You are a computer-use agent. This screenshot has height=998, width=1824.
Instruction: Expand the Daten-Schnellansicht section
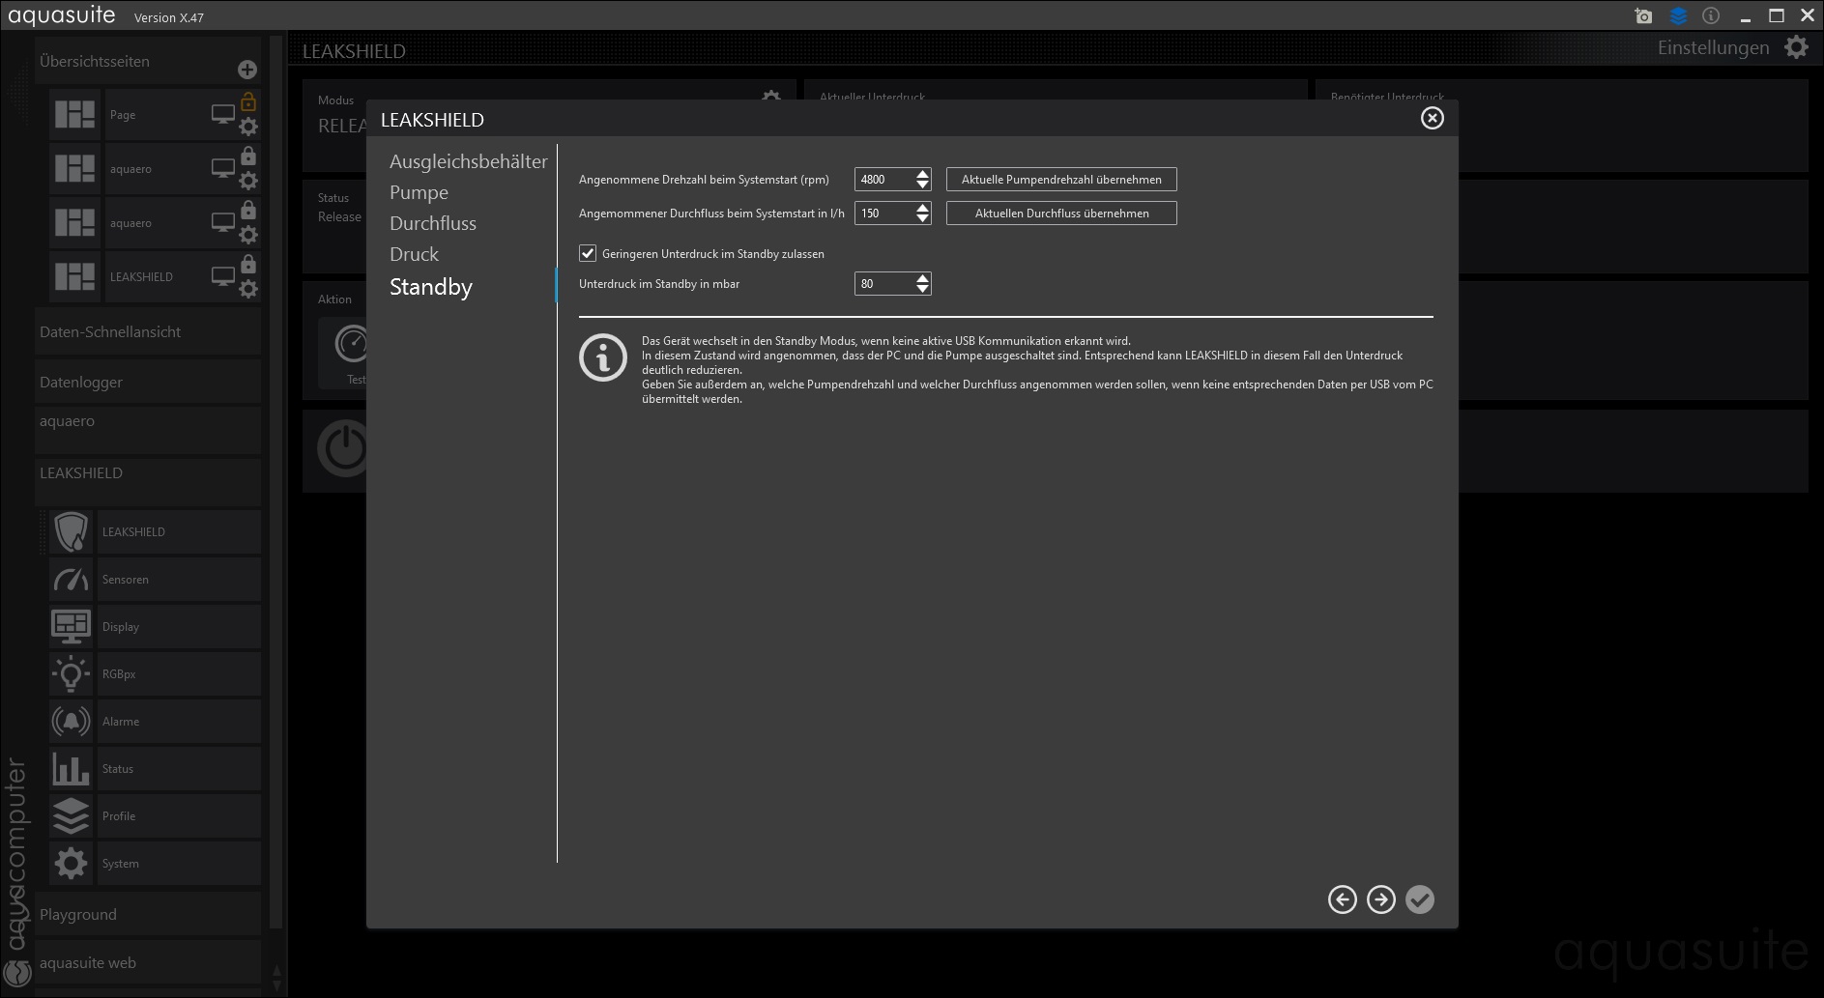coord(148,332)
